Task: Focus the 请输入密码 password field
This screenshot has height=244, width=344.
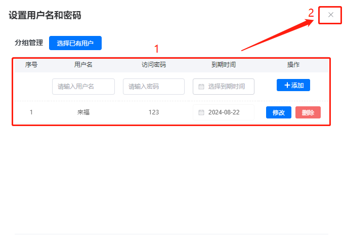Action: point(153,87)
